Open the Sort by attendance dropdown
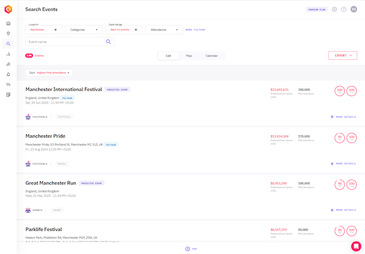The height and width of the screenshot is (254, 365). coord(49,73)
